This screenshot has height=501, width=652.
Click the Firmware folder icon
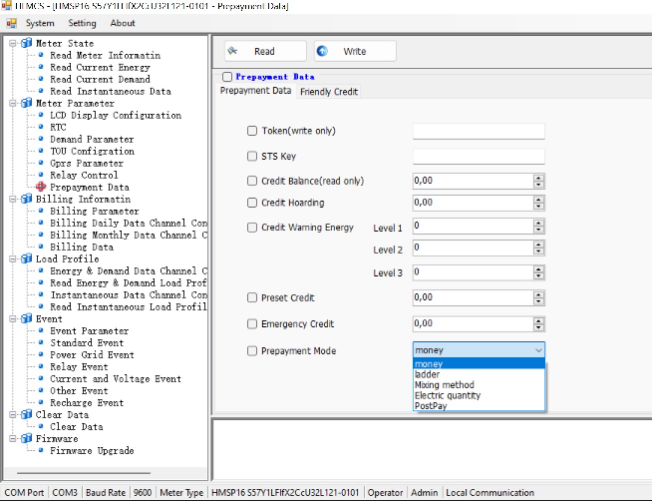coord(26,438)
